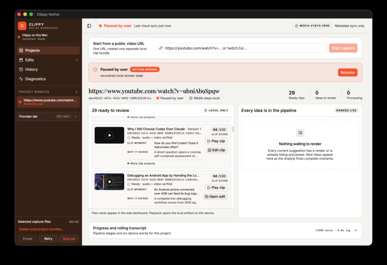Click the public video URL input field
Image resolution: width=387 pixels, height=265 pixels.
click(x=242, y=48)
